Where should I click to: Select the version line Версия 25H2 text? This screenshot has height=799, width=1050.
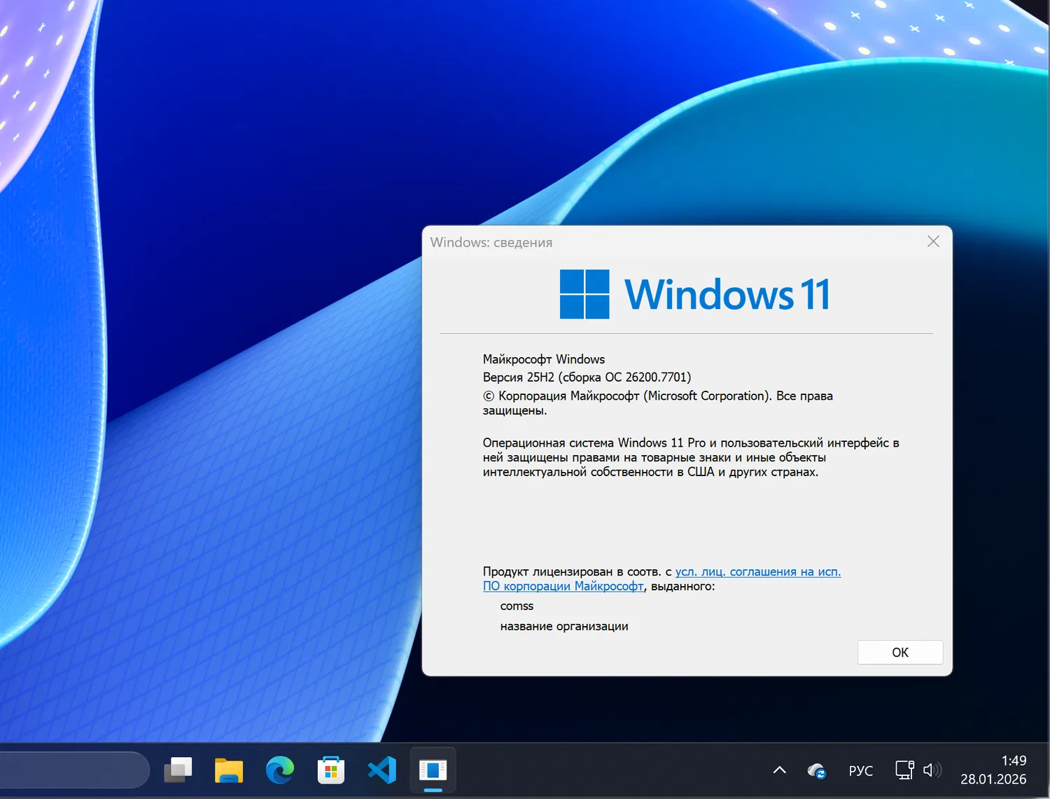click(586, 377)
